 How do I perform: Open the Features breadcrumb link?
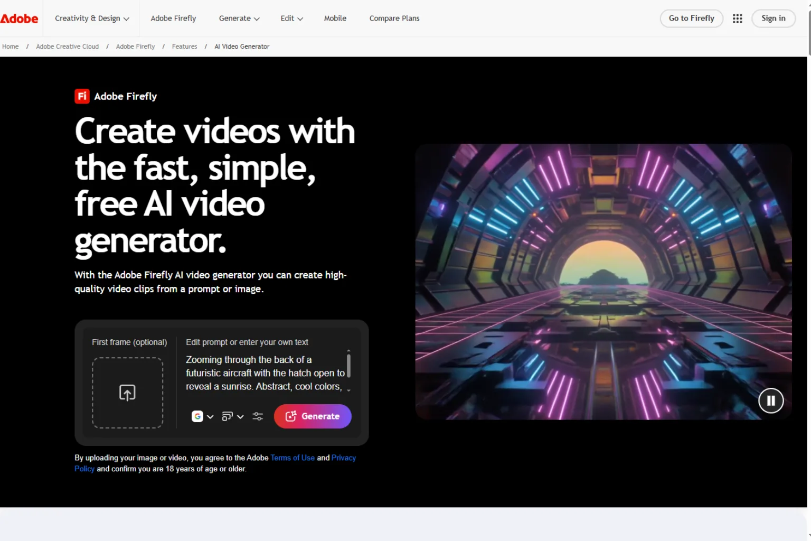point(185,46)
